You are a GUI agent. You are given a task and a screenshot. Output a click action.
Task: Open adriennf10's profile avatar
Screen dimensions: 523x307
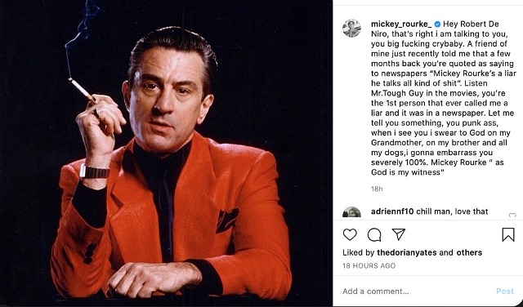(351, 212)
